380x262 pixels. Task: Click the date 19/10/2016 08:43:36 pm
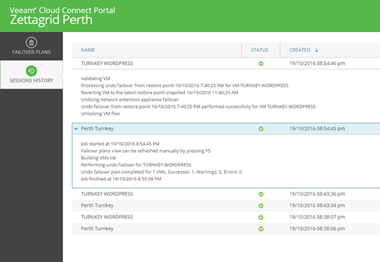click(x=317, y=194)
